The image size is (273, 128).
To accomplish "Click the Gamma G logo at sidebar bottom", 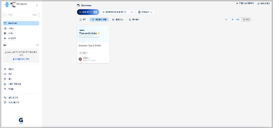I will [x=21, y=121].
